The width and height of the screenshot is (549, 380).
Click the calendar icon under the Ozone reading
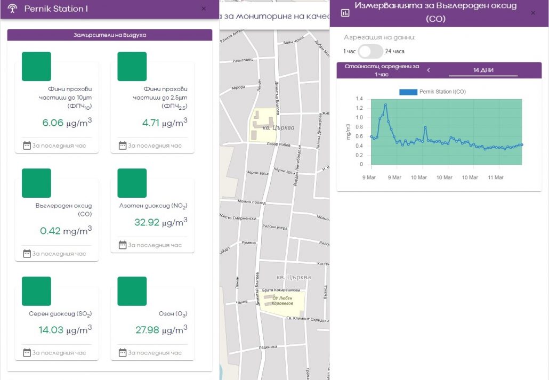pos(123,353)
